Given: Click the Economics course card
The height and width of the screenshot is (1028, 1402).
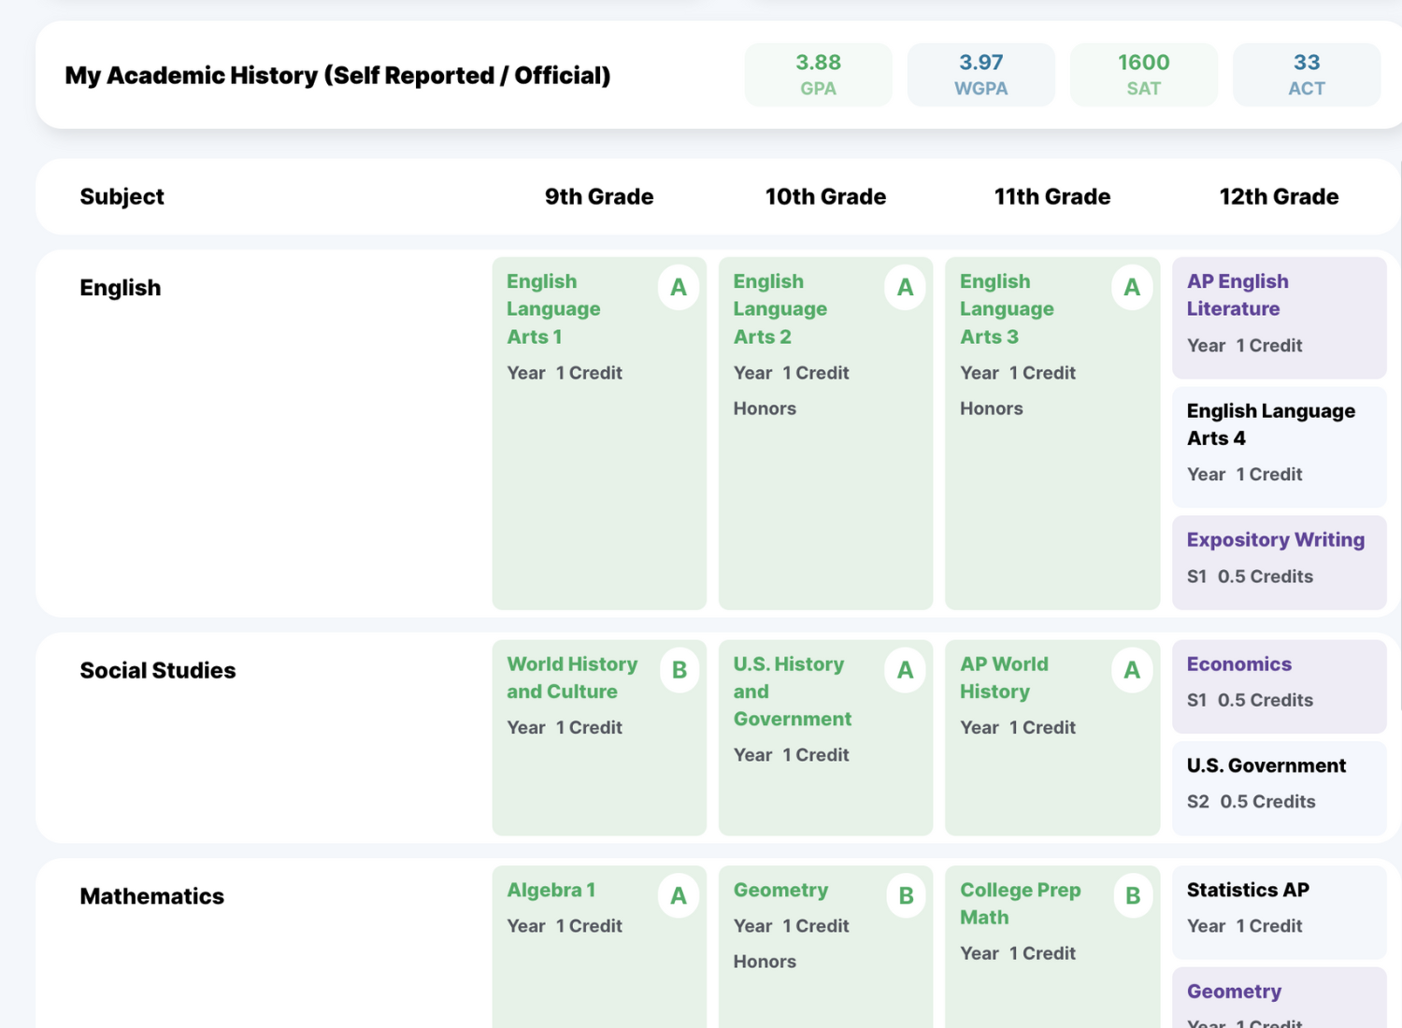Looking at the screenshot, I should pyautogui.click(x=1279, y=685).
